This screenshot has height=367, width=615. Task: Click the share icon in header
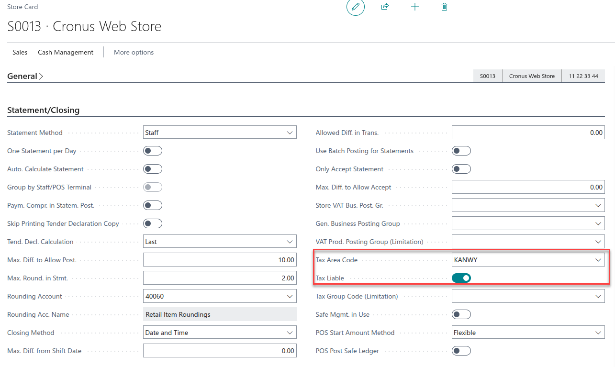[x=385, y=7]
